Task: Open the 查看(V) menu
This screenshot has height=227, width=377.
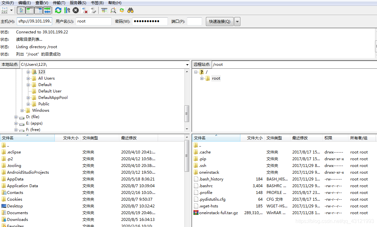Action: (42, 3)
